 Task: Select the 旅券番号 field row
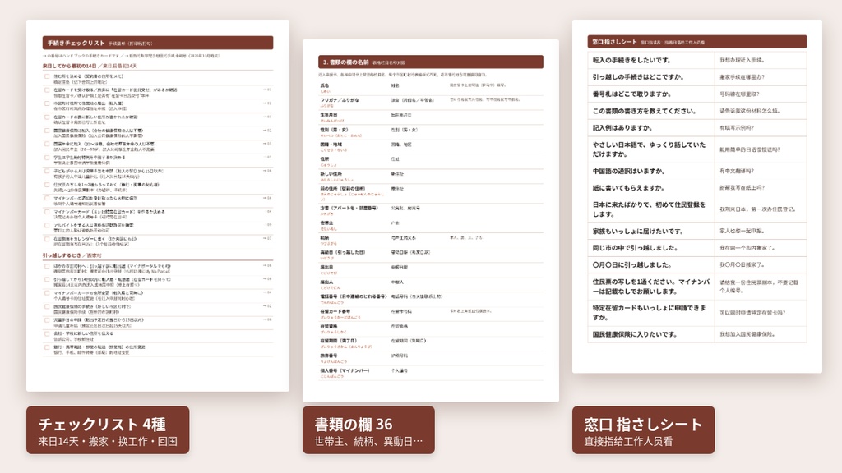pos(431,358)
